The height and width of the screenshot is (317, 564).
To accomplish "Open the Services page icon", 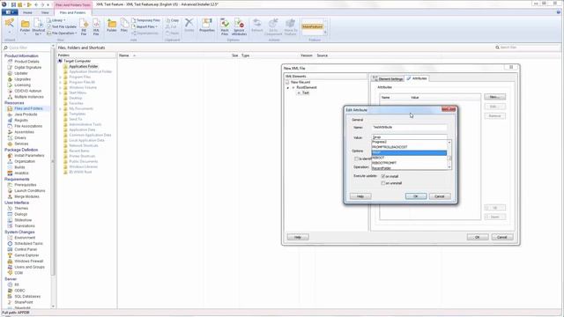I will 10,144.
